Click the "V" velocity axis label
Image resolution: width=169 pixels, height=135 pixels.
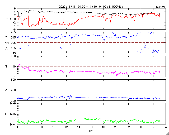click(x=6, y=90)
